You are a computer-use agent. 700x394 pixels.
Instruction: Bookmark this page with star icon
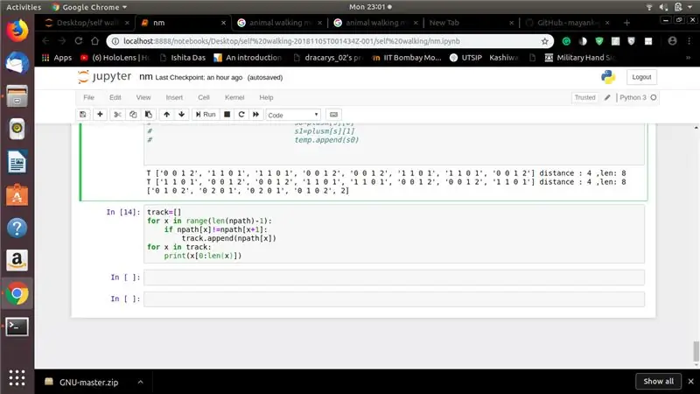coord(544,41)
